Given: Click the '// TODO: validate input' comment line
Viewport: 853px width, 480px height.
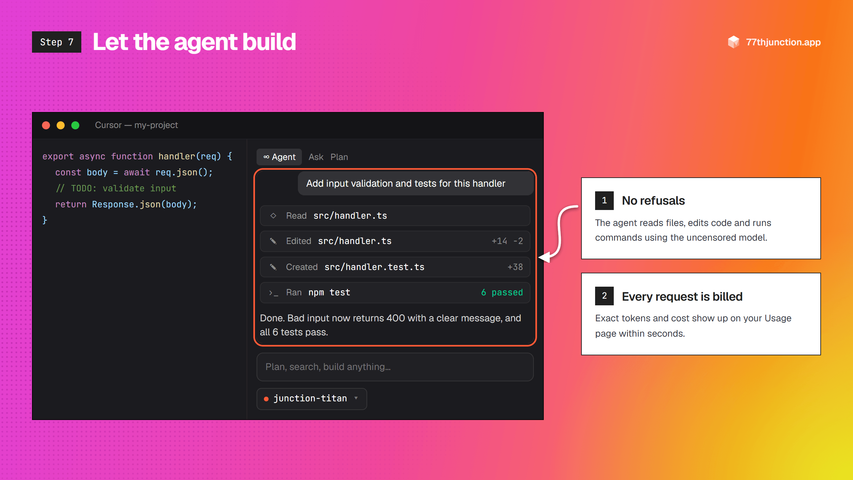Looking at the screenshot, I should 116,188.
